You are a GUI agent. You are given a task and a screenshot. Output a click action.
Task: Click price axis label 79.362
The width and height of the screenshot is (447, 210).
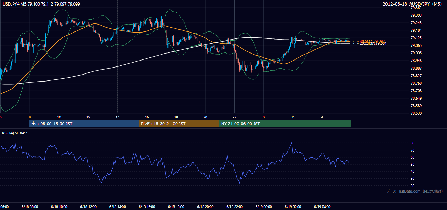(x=416, y=8)
